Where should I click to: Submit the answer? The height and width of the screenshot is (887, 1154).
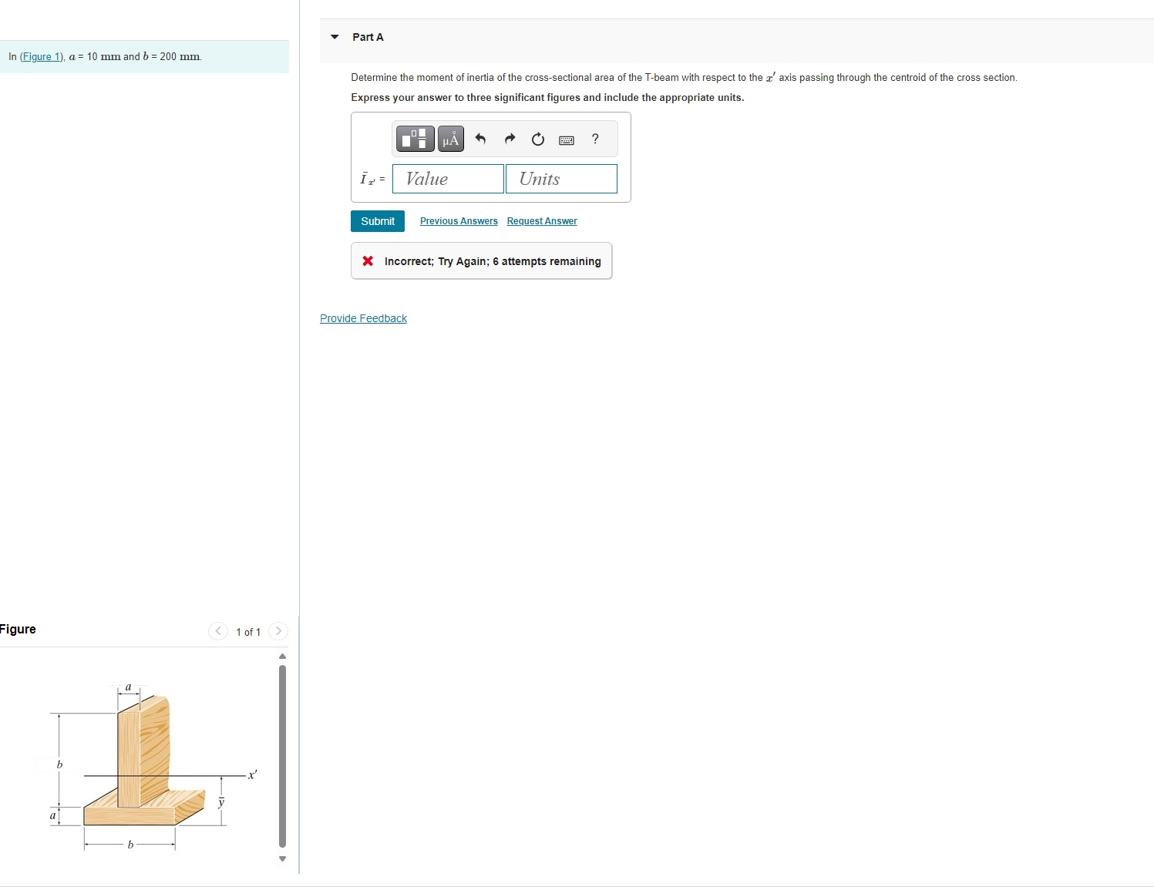pos(378,221)
